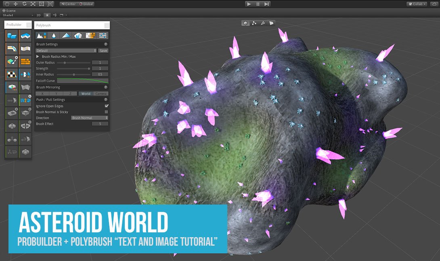Select the Move tool in top toolbar
This screenshot has height=261, width=440.
(x=15, y=4)
